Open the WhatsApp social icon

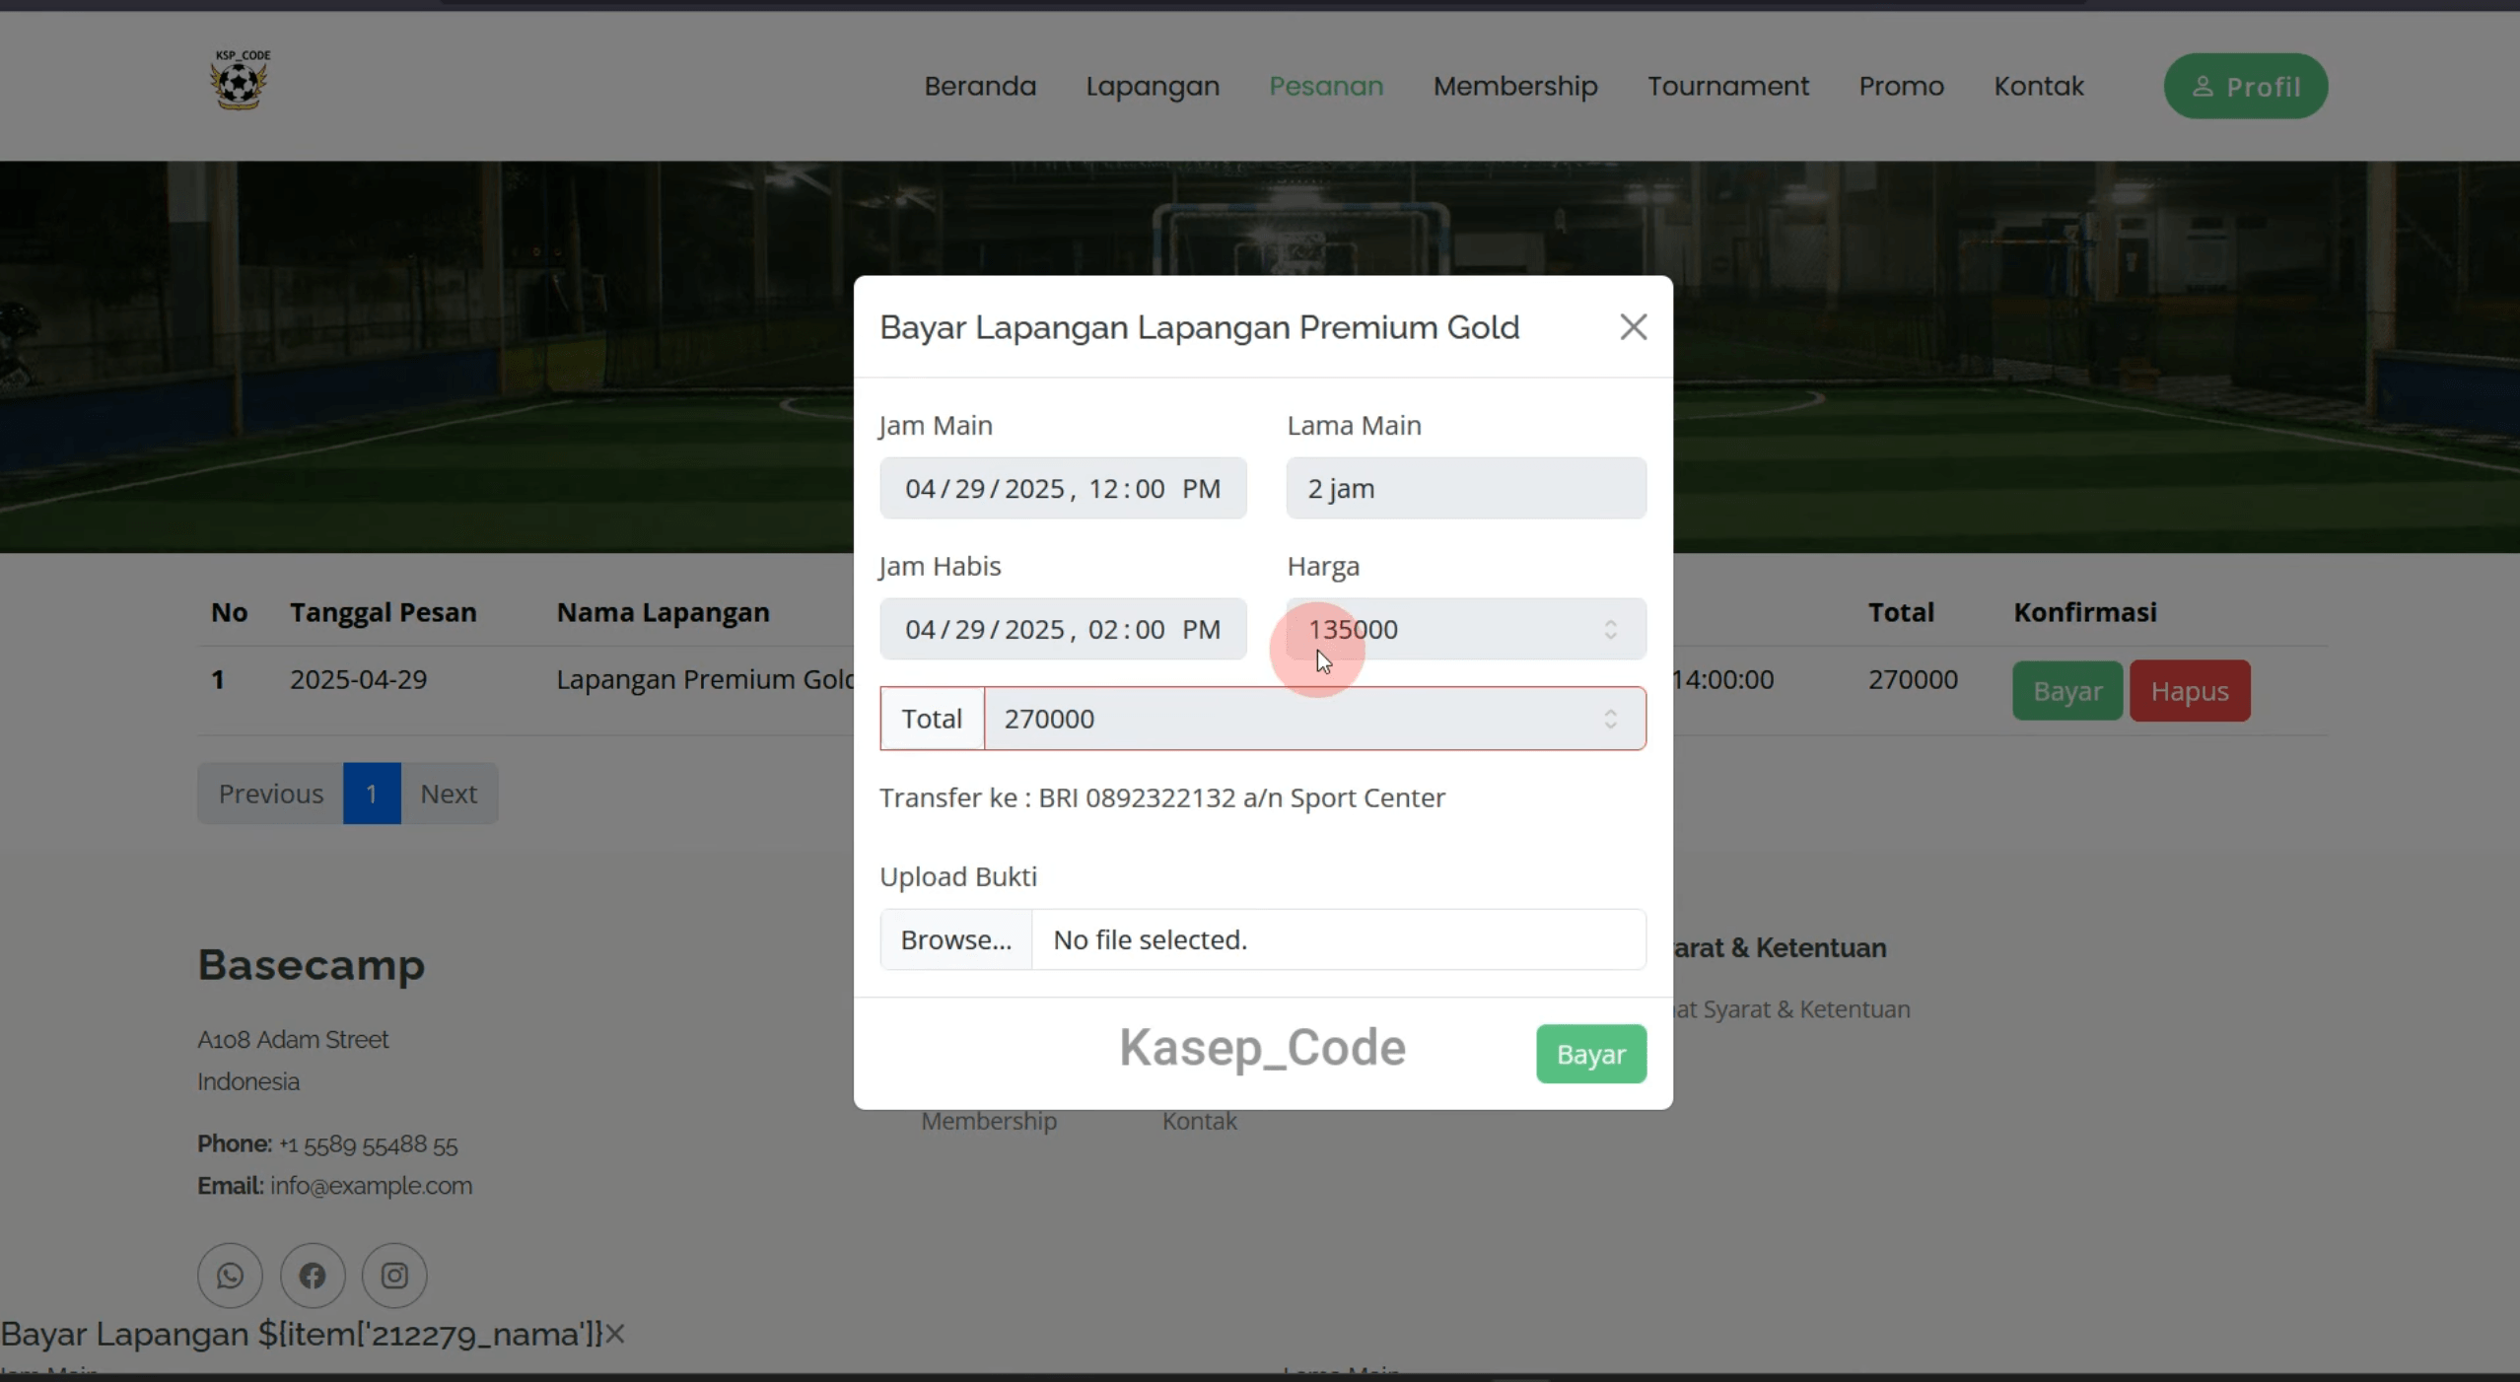230,1275
